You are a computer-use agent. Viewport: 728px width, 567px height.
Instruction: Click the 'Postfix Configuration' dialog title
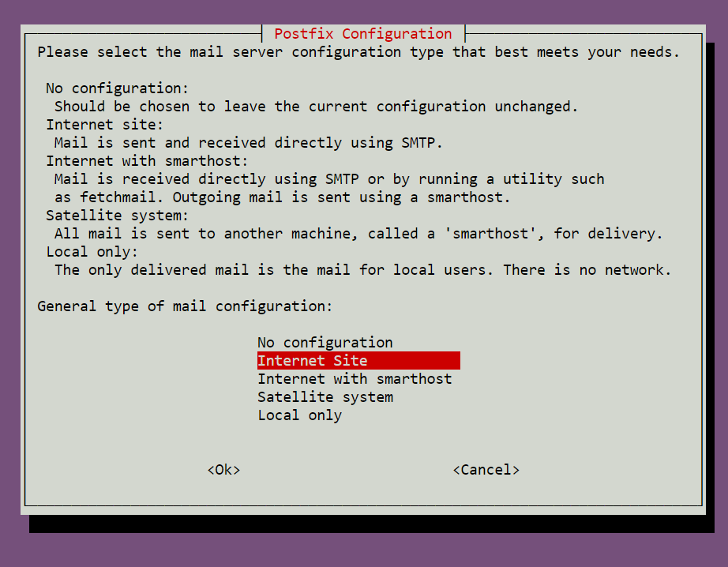pyautogui.click(x=363, y=34)
